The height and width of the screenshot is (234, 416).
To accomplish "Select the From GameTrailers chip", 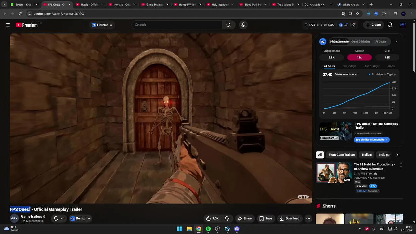I will point(341,155).
